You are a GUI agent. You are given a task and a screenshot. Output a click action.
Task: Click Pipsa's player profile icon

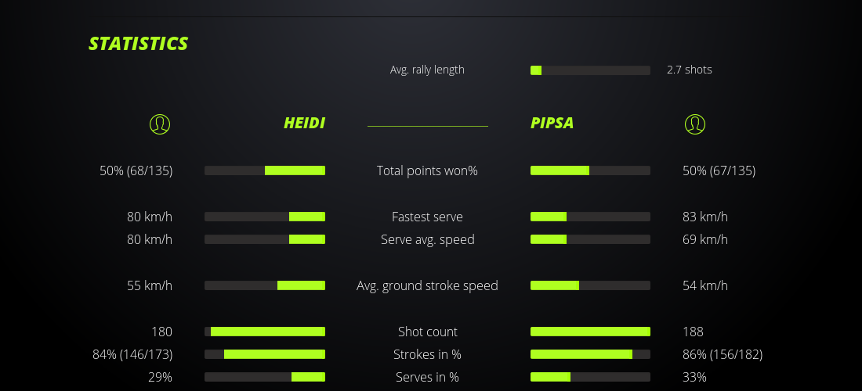point(694,124)
